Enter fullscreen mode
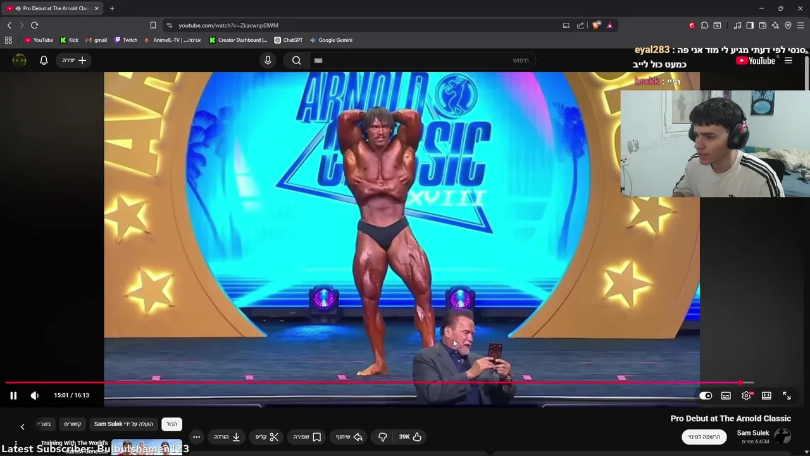The height and width of the screenshot is (456, 810). click(x=787, y=396)
